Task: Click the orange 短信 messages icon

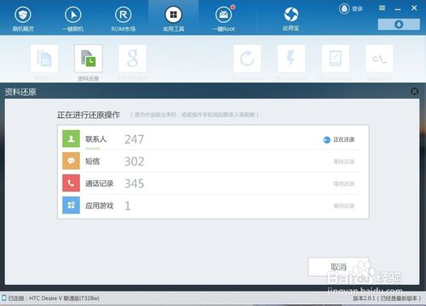Action: [71, 161]
